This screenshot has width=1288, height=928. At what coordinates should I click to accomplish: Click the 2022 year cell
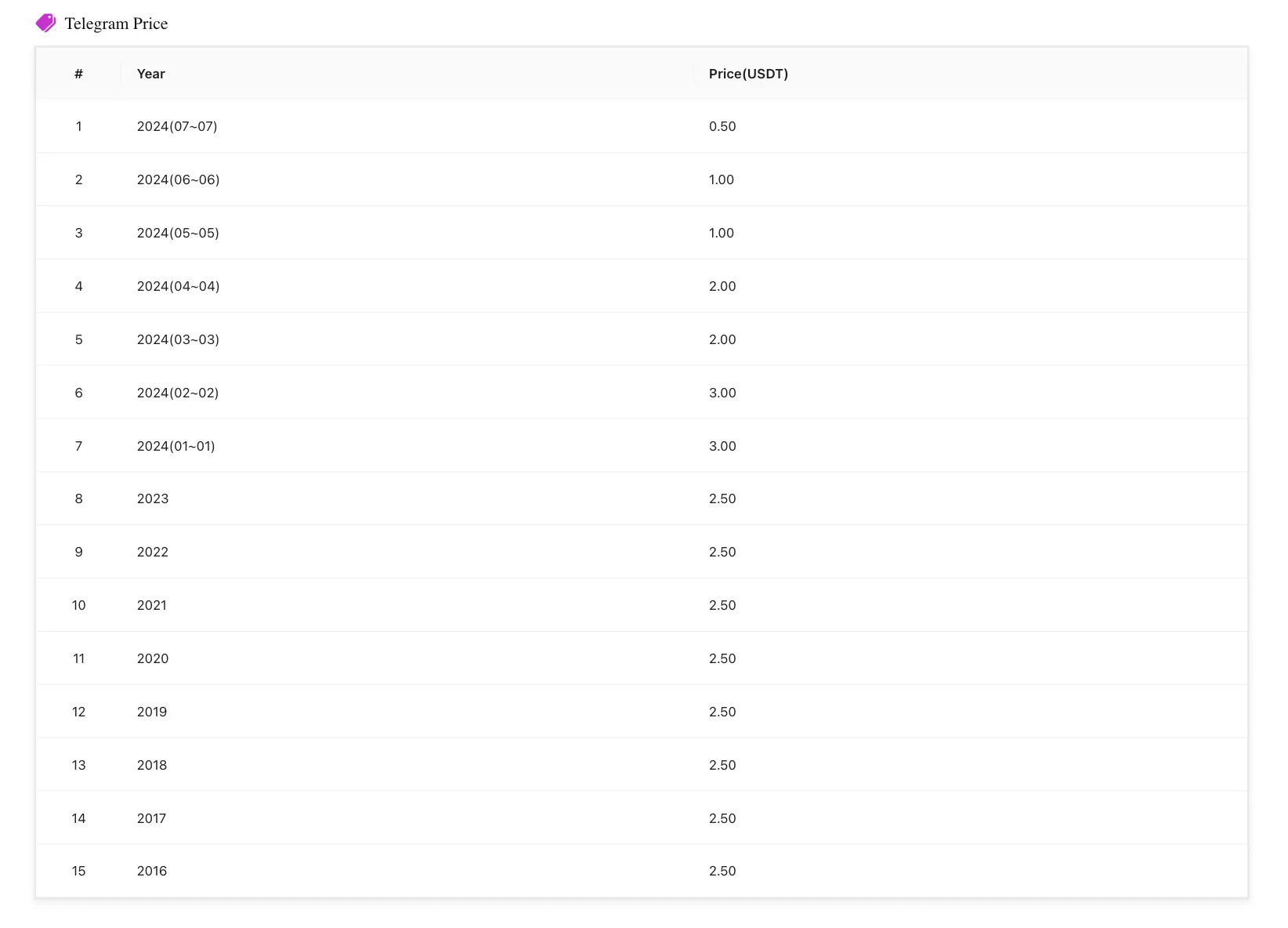click(x=153, y=552)
